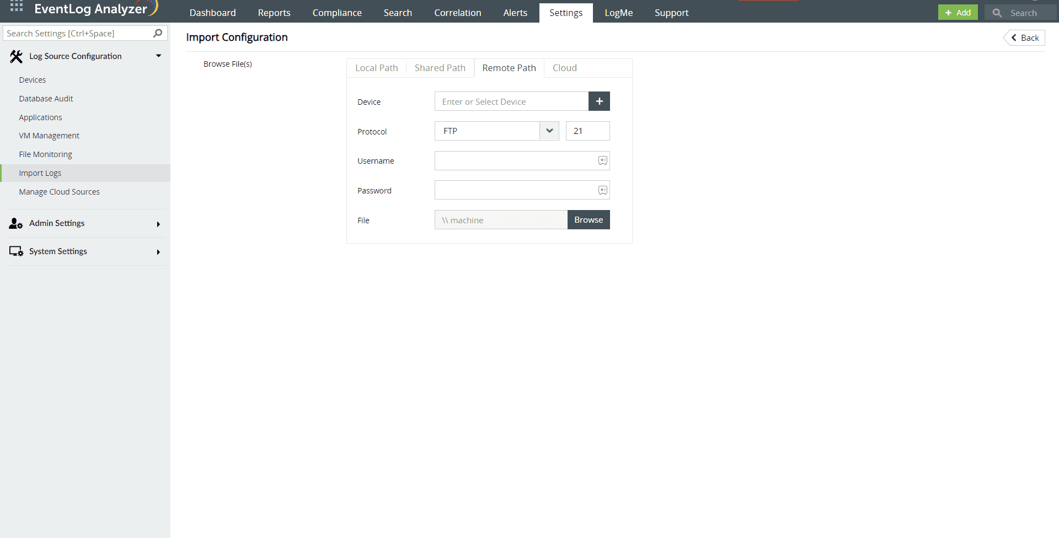Open VM Management in the sidebar
The height and width of the screenshot is (538, 1059).
click(49, 136)
